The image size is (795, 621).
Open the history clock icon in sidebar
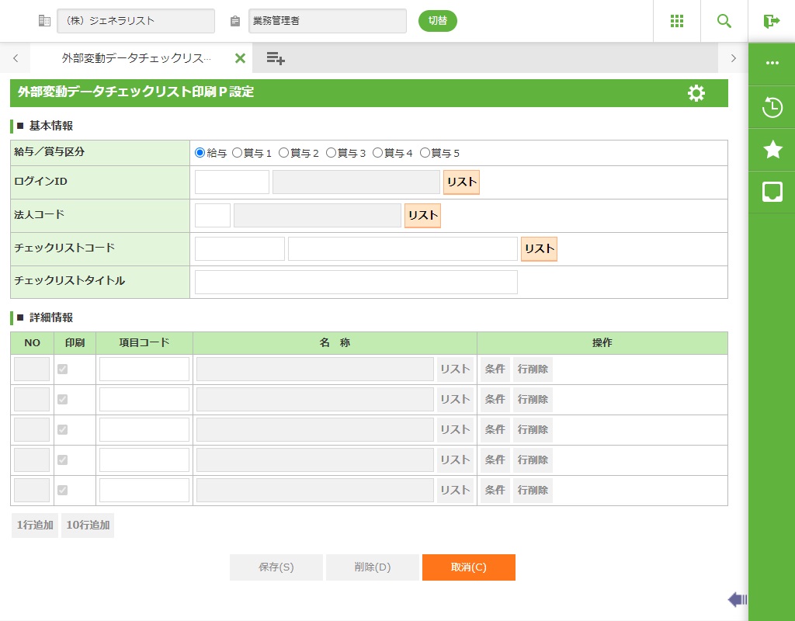772,107
